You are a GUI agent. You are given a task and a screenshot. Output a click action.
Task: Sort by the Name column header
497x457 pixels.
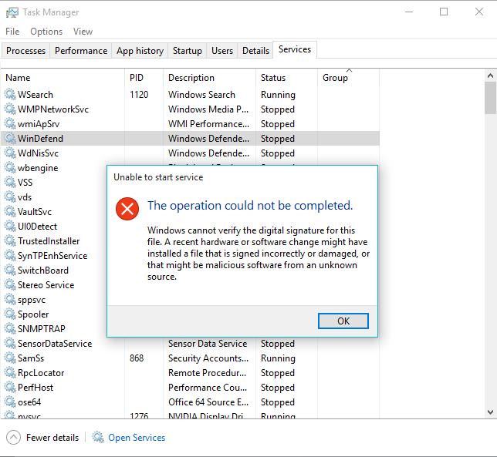point(63,78)
